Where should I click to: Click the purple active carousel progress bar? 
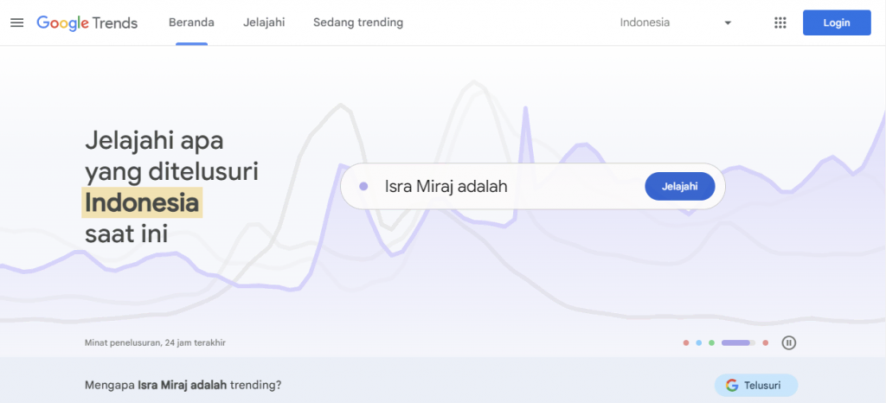tap(737, 342)
